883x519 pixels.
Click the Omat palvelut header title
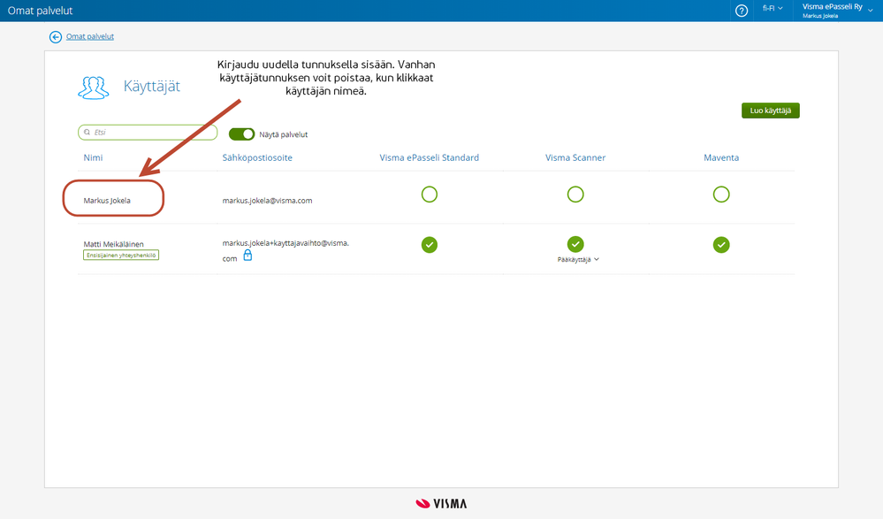pyautogui.click(x=40, y=11)
